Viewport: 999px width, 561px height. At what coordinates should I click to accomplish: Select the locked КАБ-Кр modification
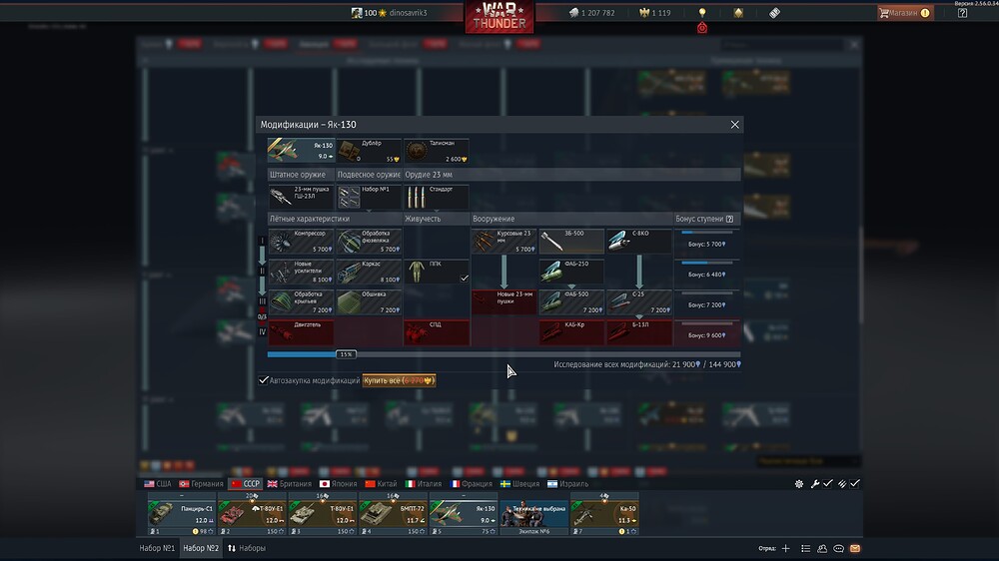[571, 333]
